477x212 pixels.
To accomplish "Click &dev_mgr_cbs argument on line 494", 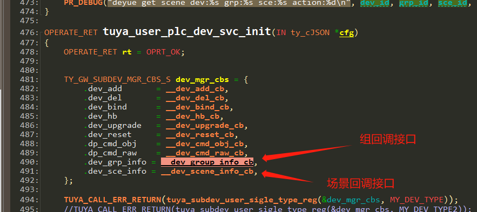I will [x=351, y=200].
